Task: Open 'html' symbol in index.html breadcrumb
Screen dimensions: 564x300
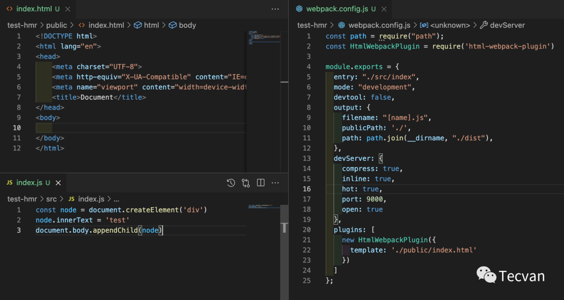Action: click(146, 25)
